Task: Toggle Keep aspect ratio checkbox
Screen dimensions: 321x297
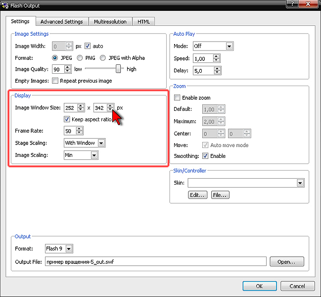Action: 67,119
